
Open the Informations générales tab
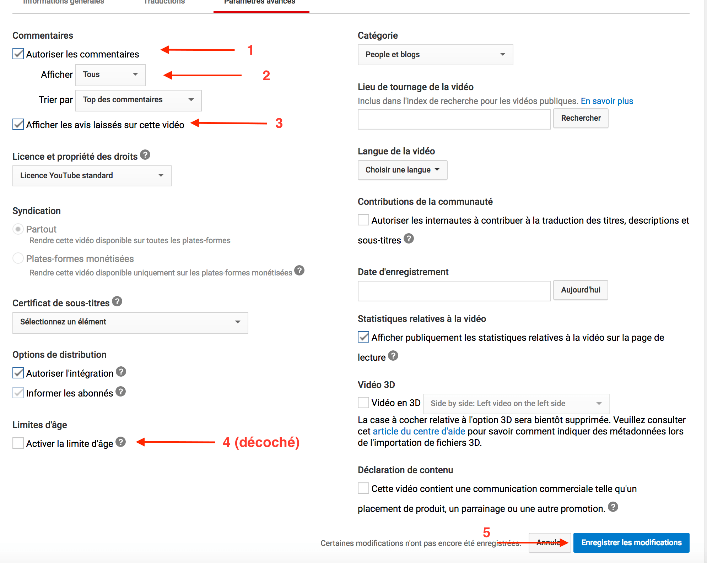63,3
